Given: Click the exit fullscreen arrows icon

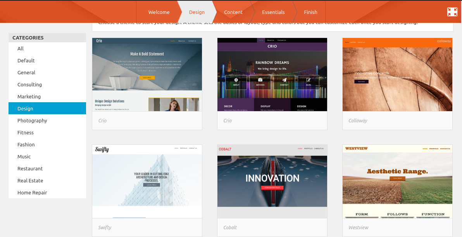Looking at the screenshot, I should tap(452, 12).
